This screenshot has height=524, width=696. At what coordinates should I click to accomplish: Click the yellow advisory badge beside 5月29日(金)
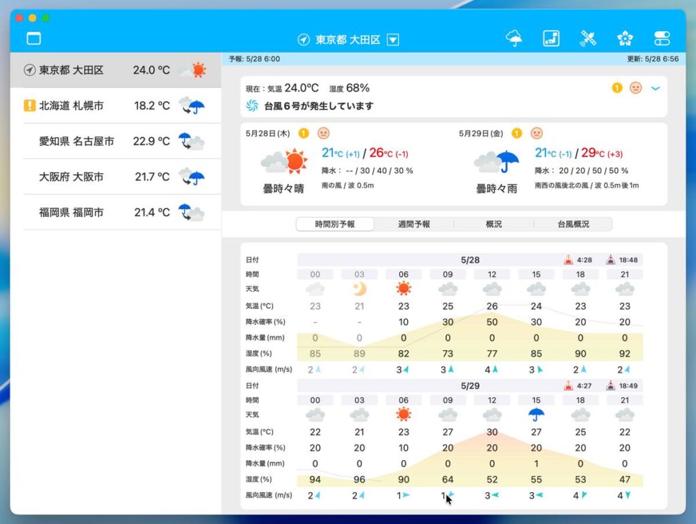(x=517, y=133)
